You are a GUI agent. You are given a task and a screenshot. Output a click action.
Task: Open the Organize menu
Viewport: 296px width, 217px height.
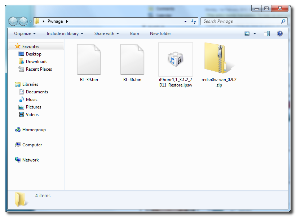(25, 34)
